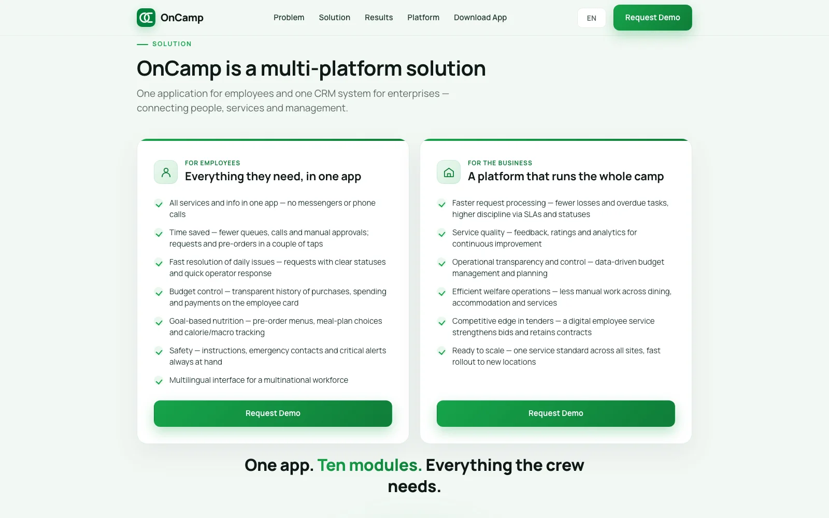Click text 'Goal-based nutrition — pre-order menus'

pyautogui.click(x=276, y=327)
